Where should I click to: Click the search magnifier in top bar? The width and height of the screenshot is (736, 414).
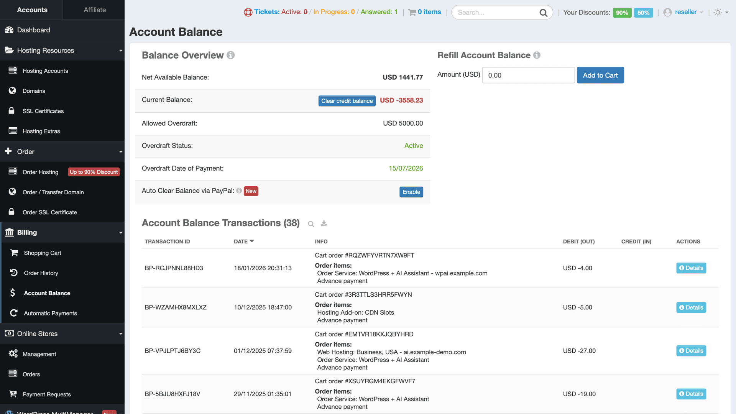point(543,13)
